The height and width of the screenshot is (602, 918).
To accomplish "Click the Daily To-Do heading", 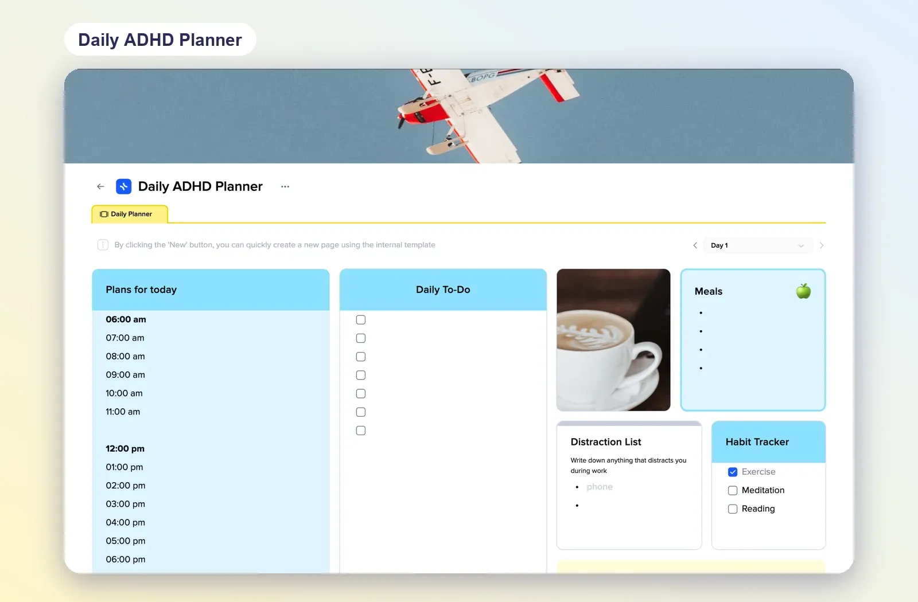I will pyautogui.click(x=443, y=290).
